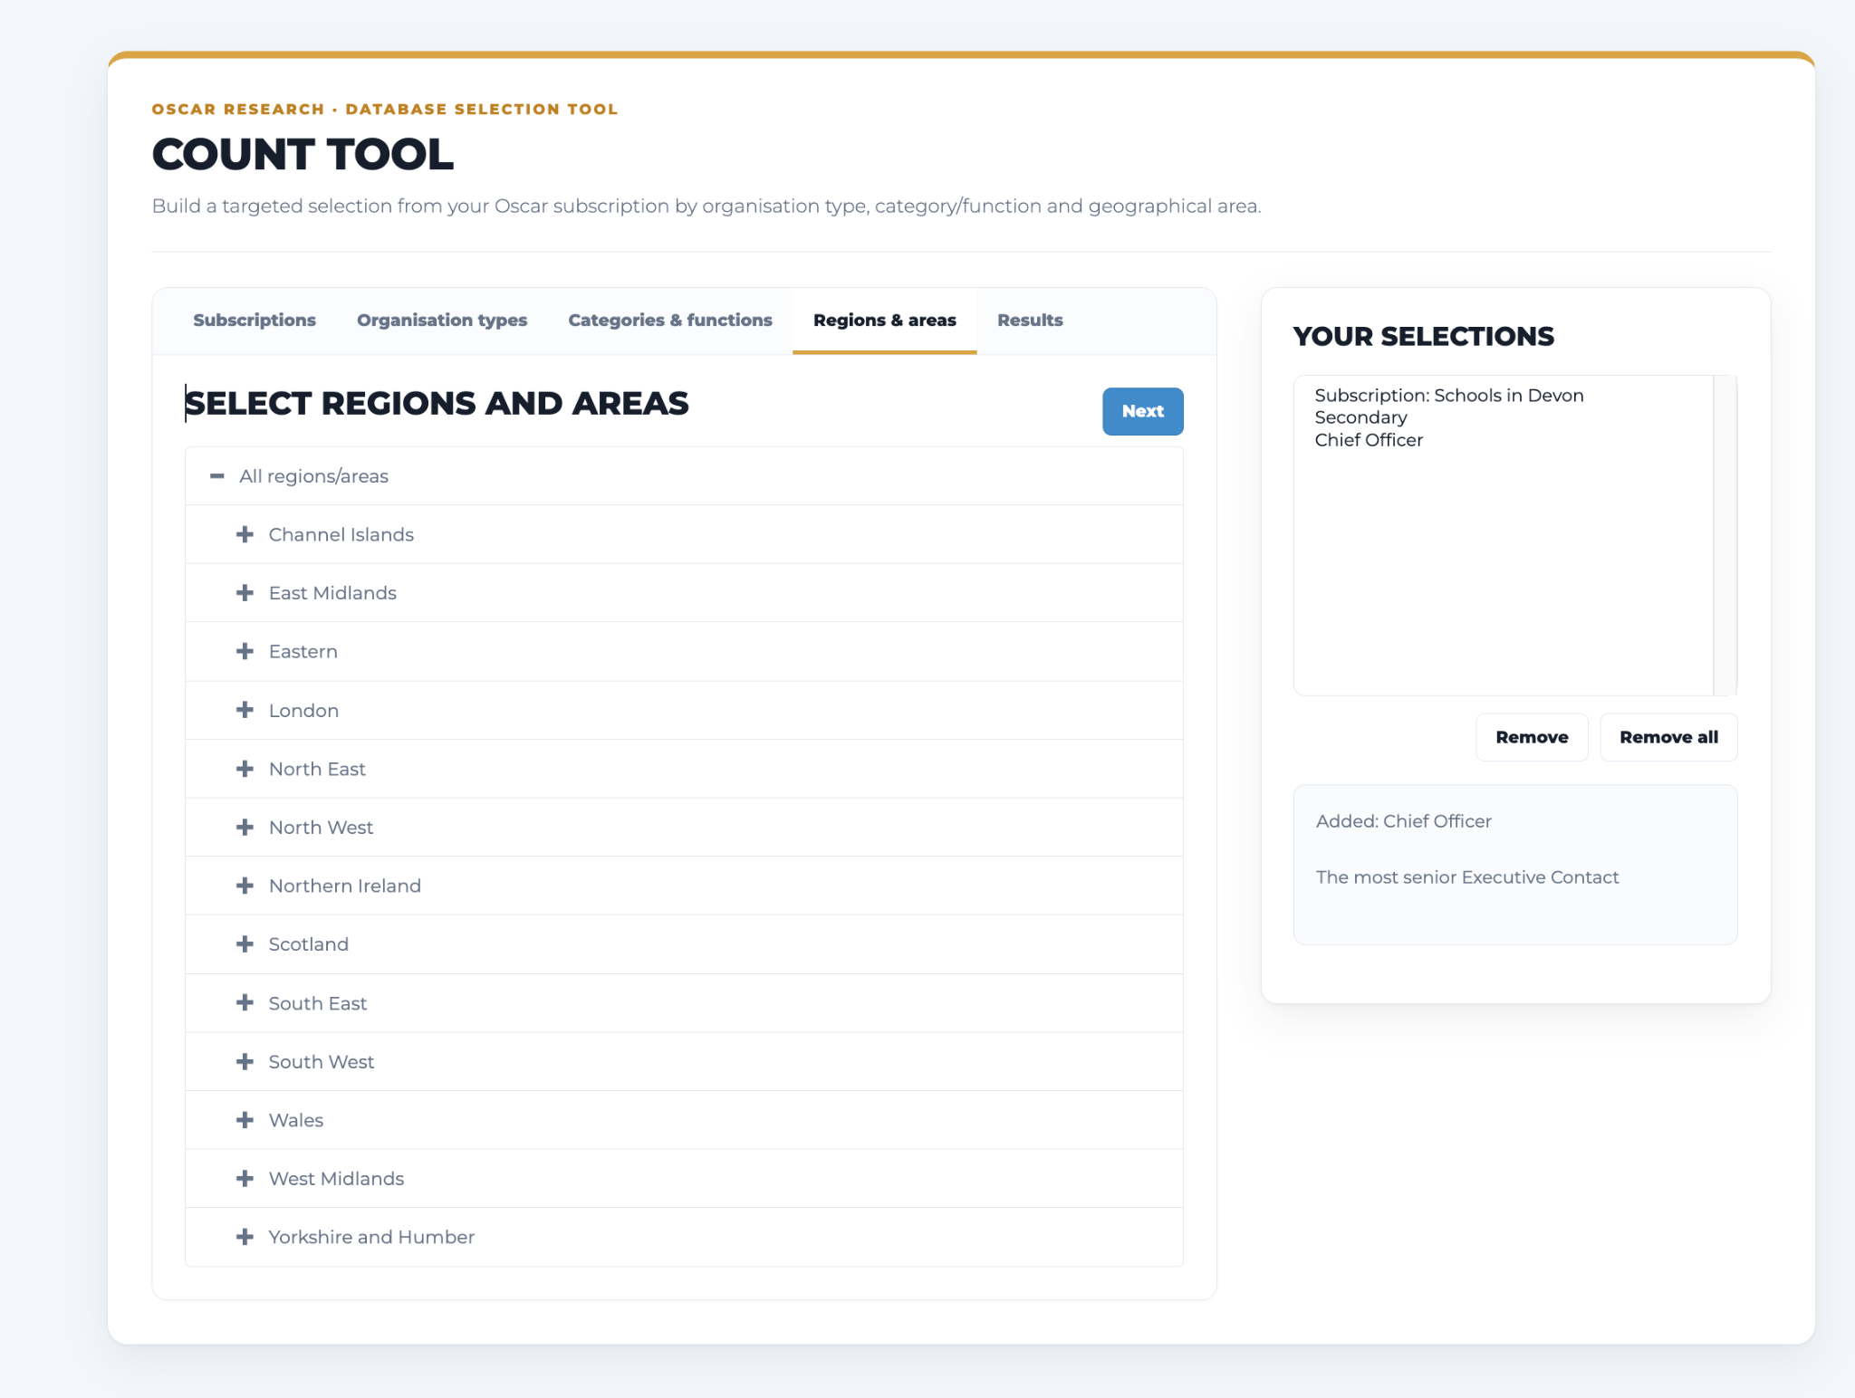The height and width of the screenshot is (1398, 1855).
Task: Expand North East plus icon
Action: pyautogui.click(x=245, y=769)
